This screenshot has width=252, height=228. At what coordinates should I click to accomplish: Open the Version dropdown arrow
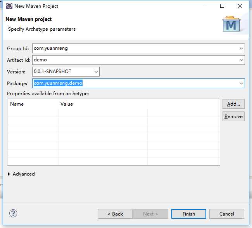point(96,71)
